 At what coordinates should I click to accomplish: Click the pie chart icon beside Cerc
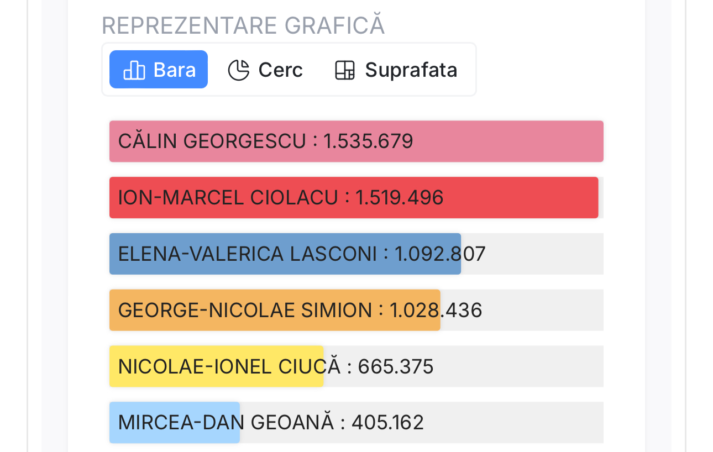click(x=239, y=70)
